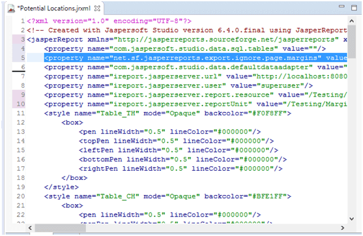Click the jasperReport opening tag on line 3

(x=187, y=40)
